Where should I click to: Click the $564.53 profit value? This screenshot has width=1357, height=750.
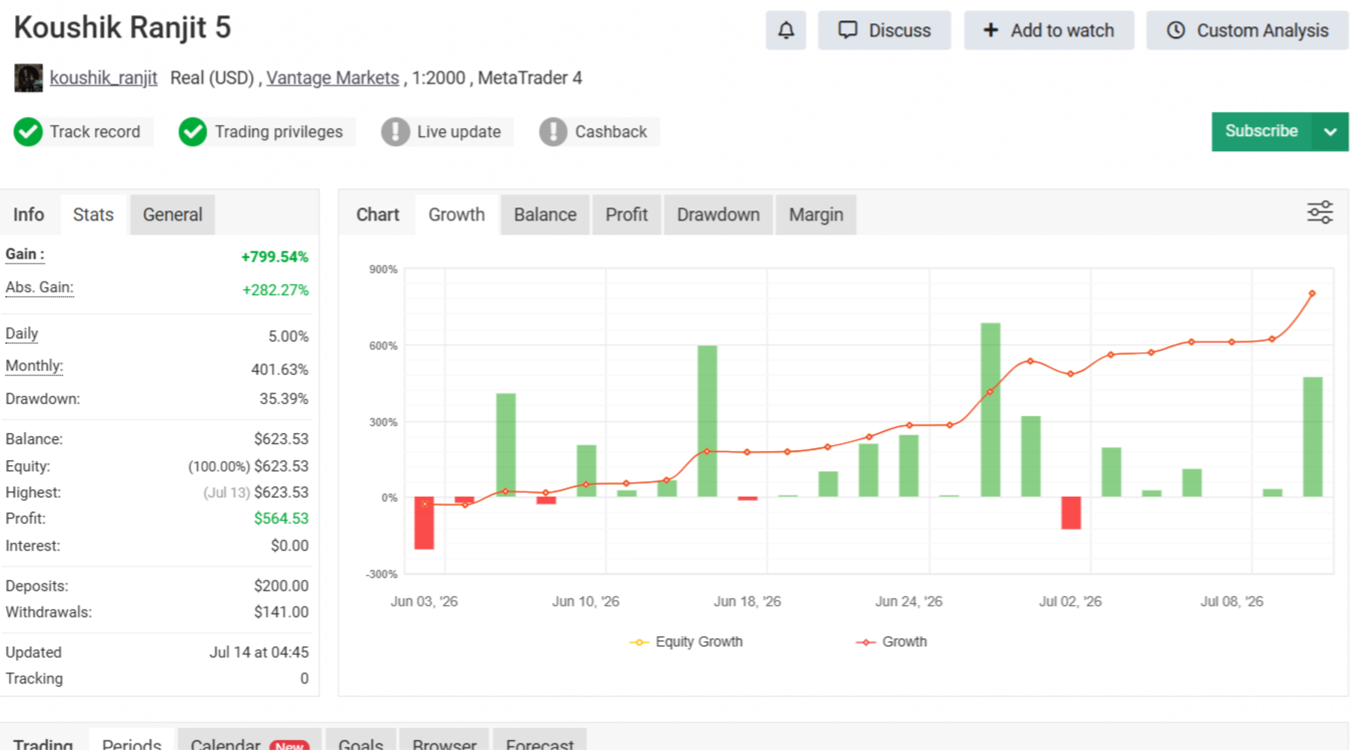[281, 519]
